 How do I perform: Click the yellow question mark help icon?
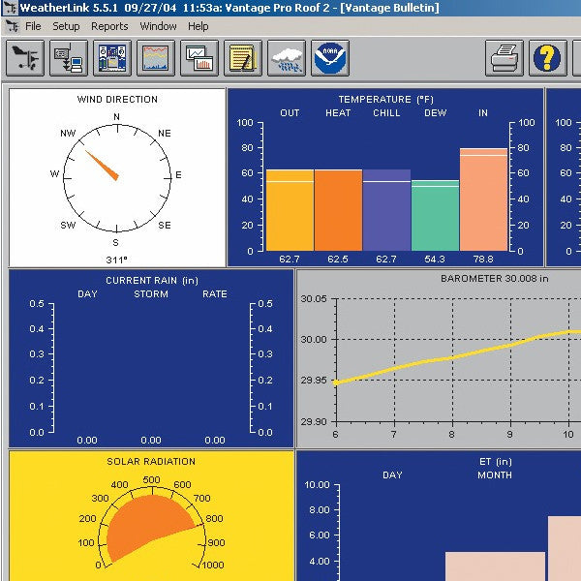[x=548, y=58]
